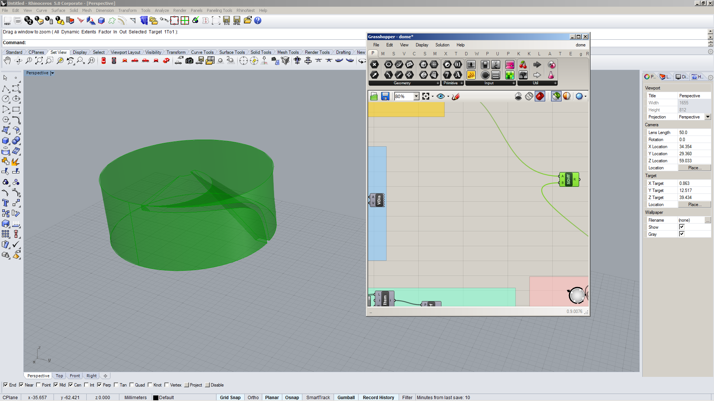Screen dimensions: 714x401
Task: Select the Grasshopper Vector parameter icon
Action: tap(374, 75)
